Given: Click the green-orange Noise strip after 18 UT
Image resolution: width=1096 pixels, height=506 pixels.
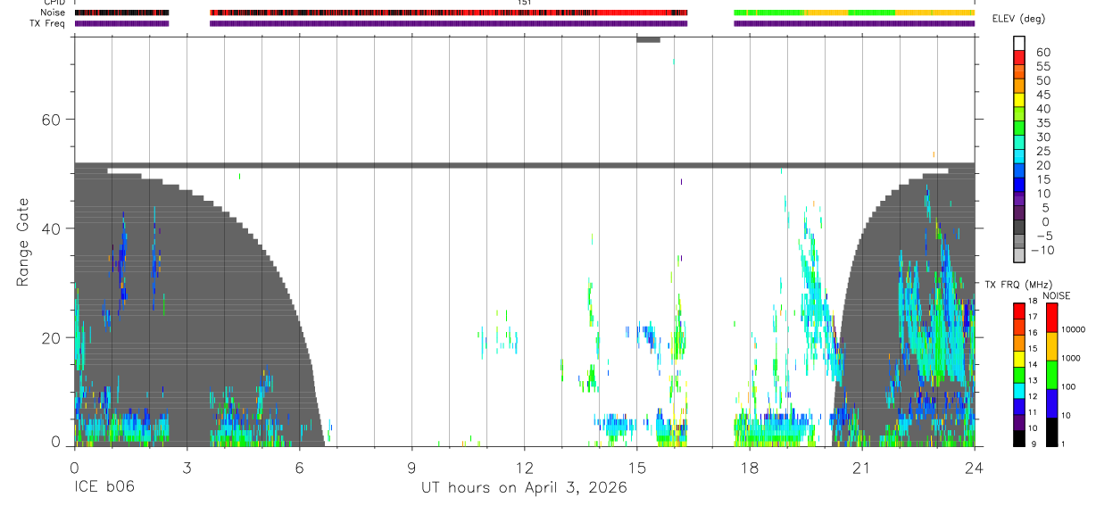Looking at the screenshot, I should coord(854,12).
